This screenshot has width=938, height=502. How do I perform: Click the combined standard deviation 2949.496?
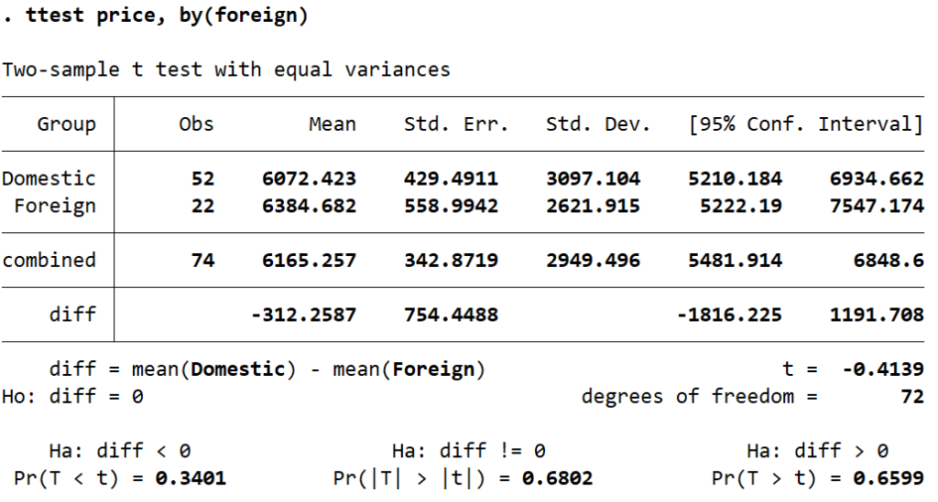click(593, 261)
